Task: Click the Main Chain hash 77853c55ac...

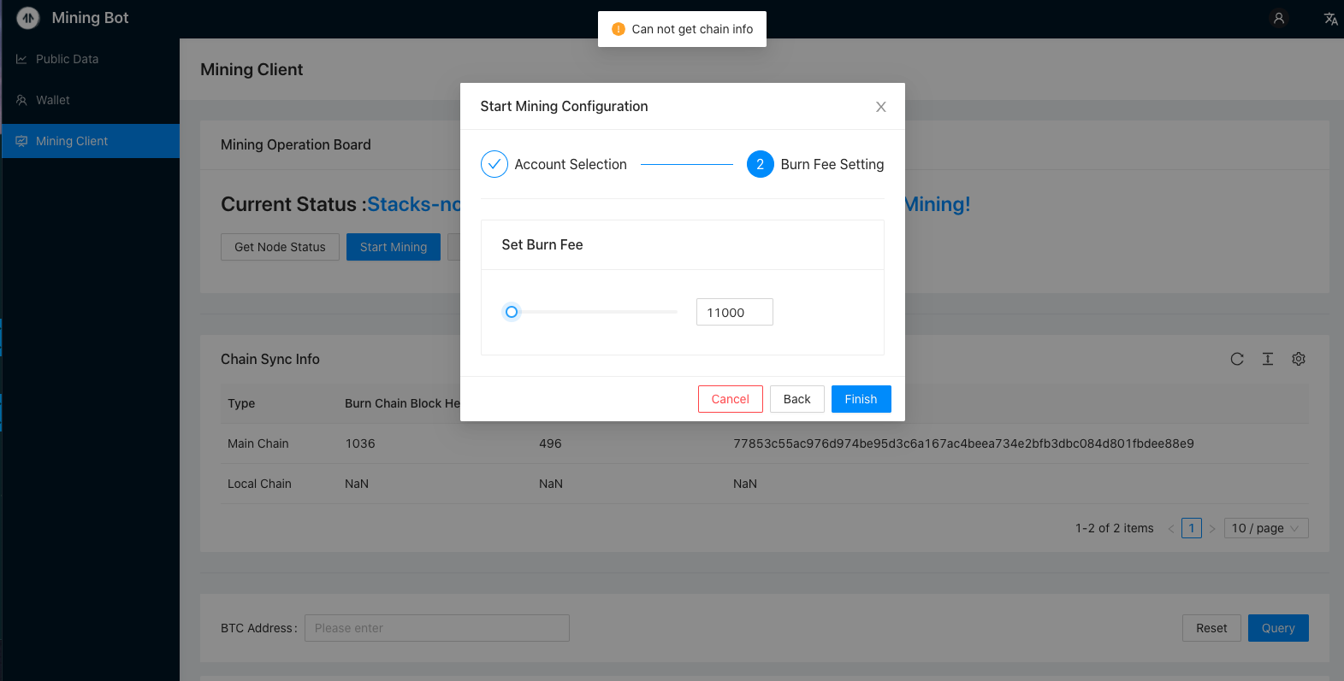Action: [963, 443]
